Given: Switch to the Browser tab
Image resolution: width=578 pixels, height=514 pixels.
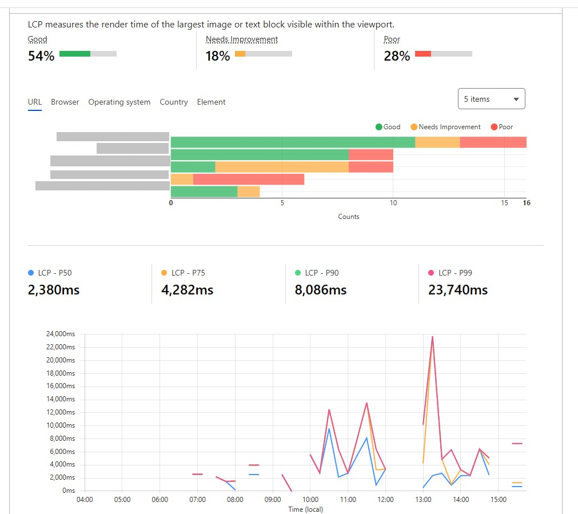Looking at the screenshot, I should 65,102.
